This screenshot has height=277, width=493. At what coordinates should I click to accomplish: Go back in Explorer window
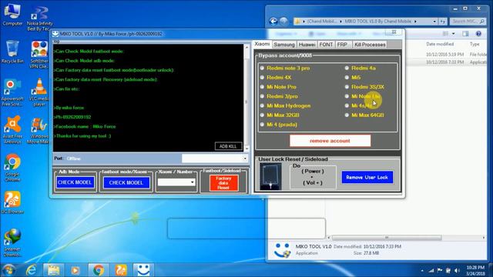point(273,21)
